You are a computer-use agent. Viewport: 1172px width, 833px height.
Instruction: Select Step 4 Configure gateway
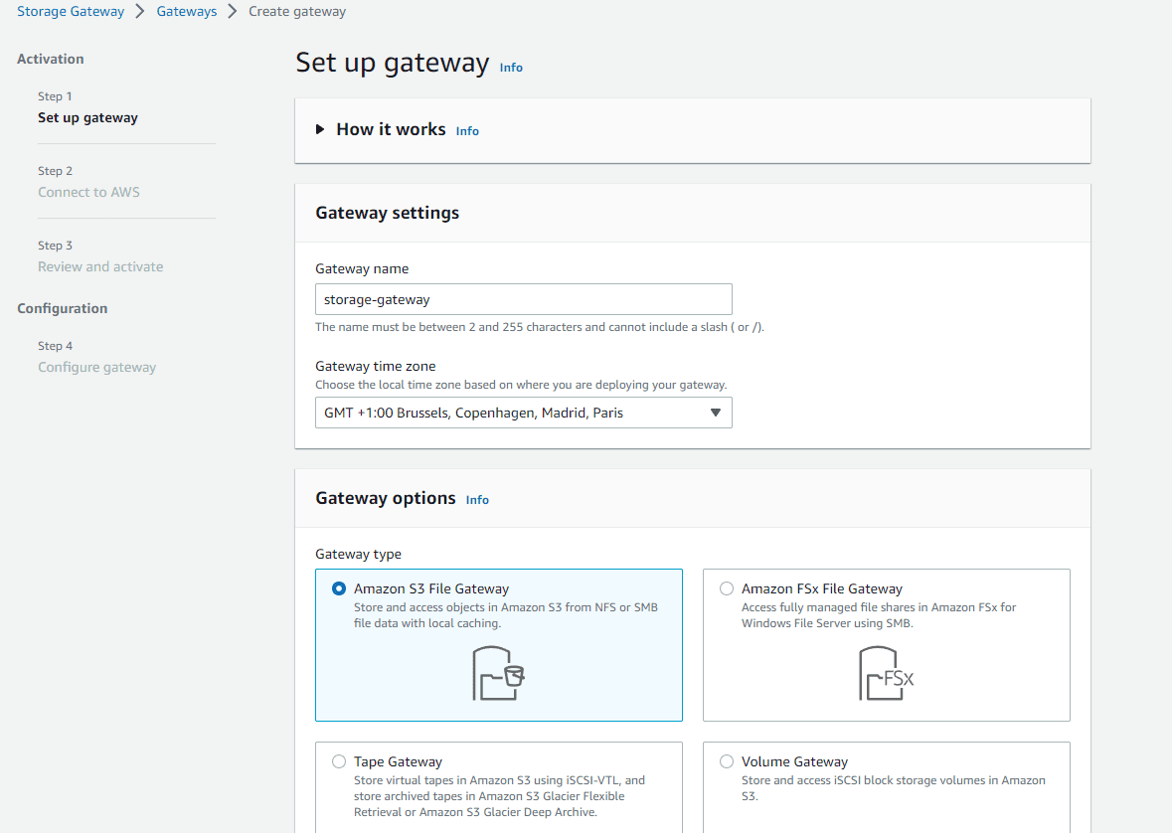coord(96,367)
